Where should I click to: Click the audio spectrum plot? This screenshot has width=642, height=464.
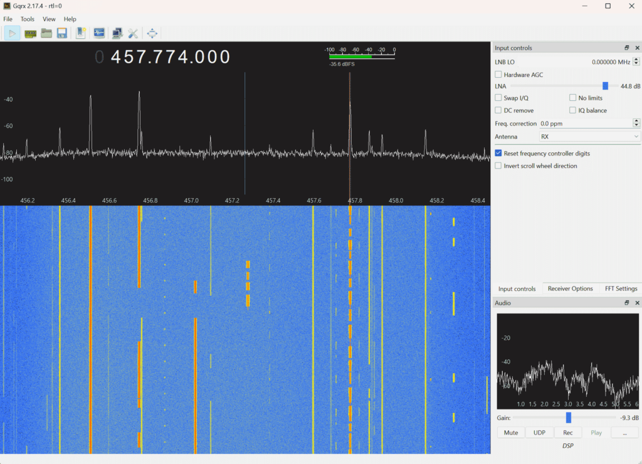(x=567, y=361)
